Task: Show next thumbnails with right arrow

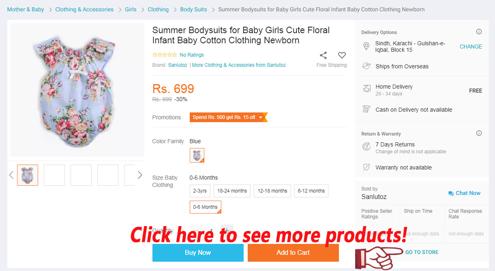Action: coord(140,175)
